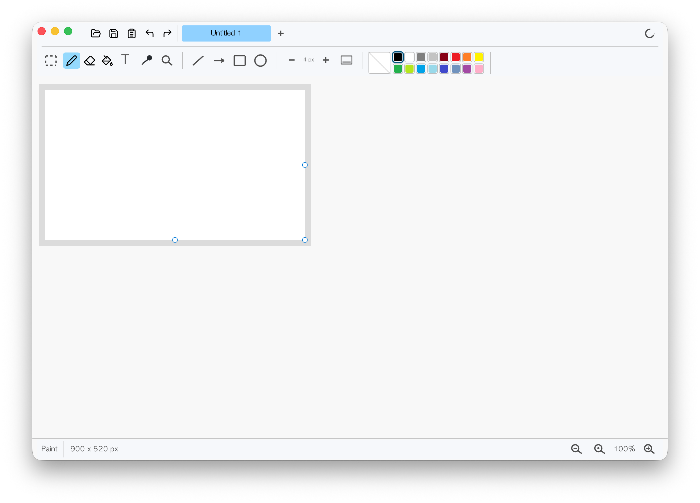
Task: Select the Rectangle shape tool
Action: (239, 60)
